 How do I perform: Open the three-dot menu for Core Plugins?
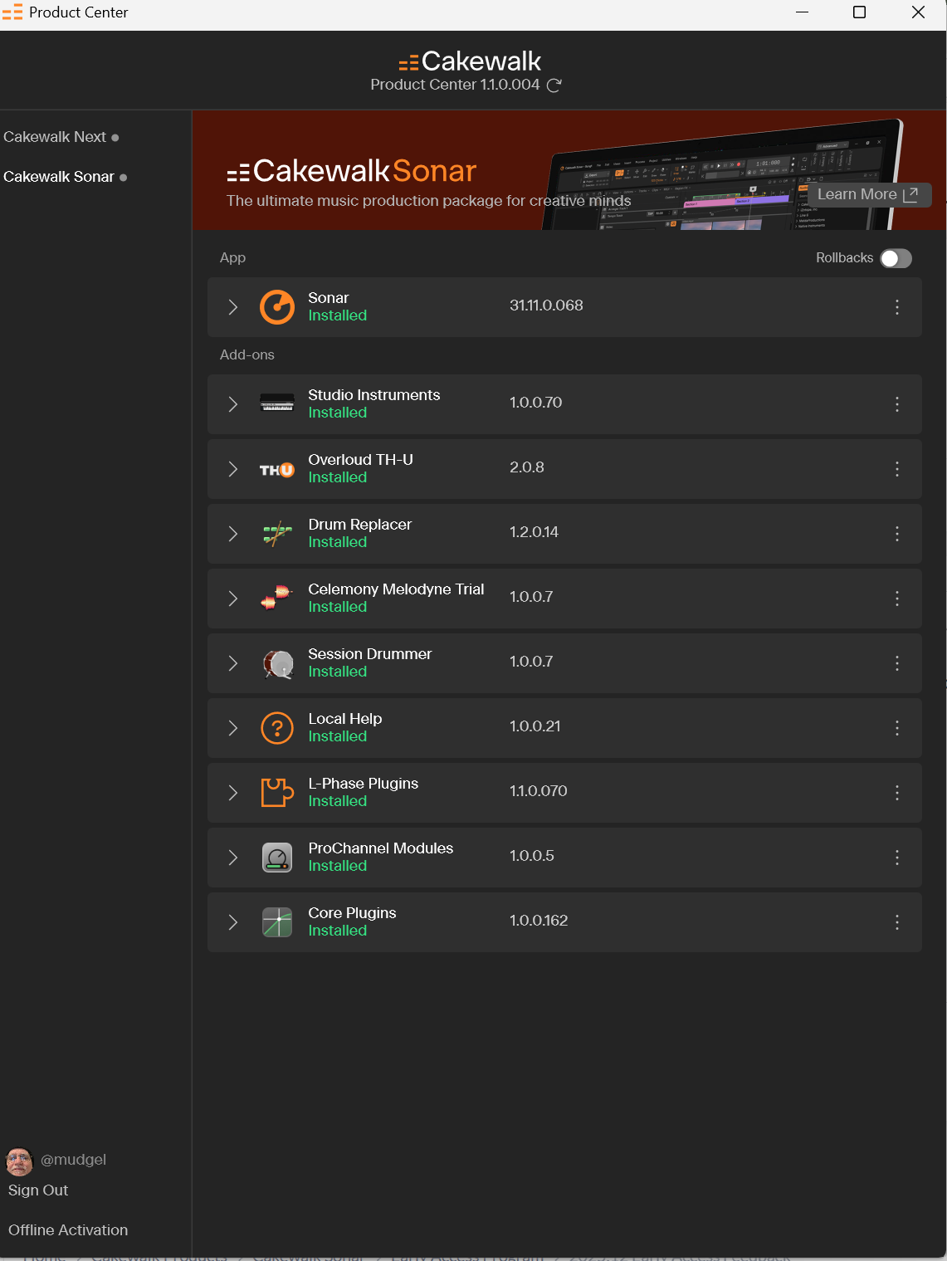pos(897,922)
